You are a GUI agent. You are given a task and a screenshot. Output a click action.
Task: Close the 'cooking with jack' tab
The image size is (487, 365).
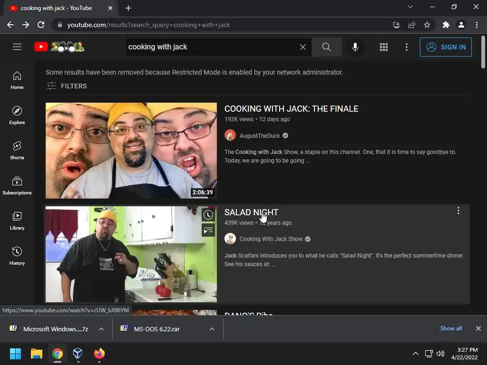click(110, 8)
